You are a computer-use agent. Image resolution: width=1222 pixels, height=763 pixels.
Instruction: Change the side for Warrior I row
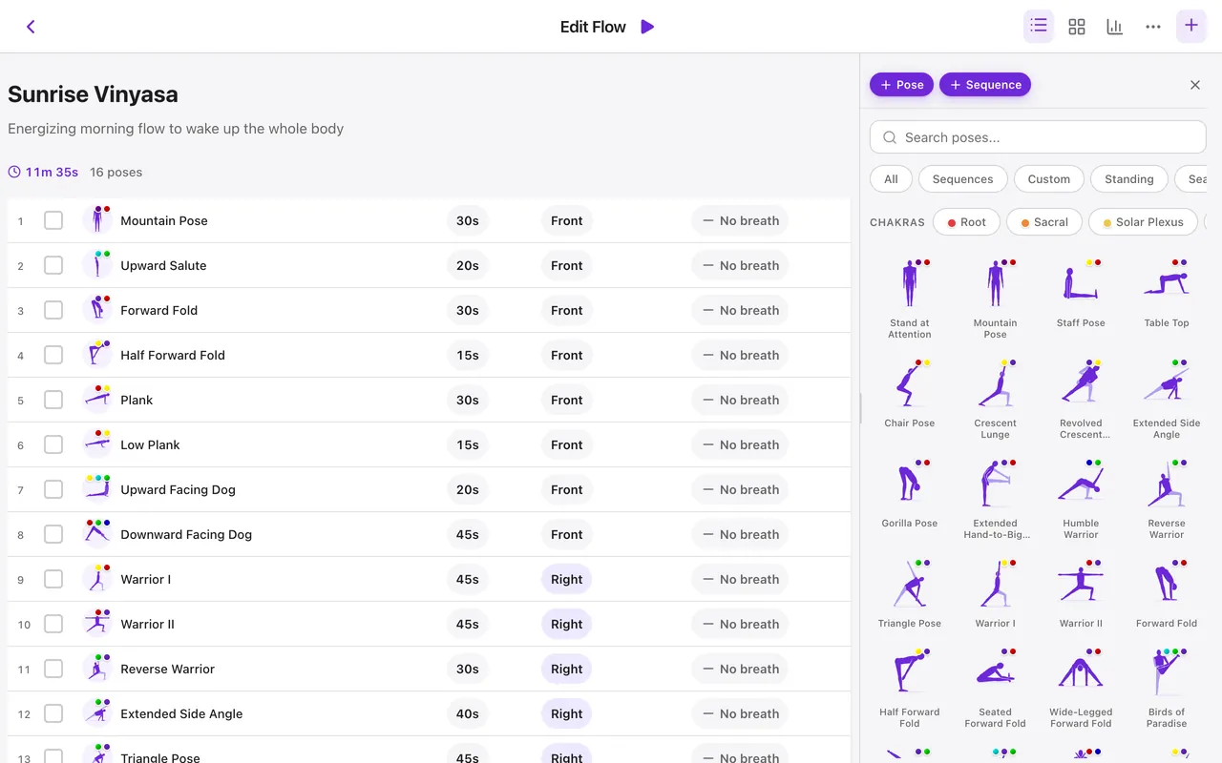click(566, 579)
